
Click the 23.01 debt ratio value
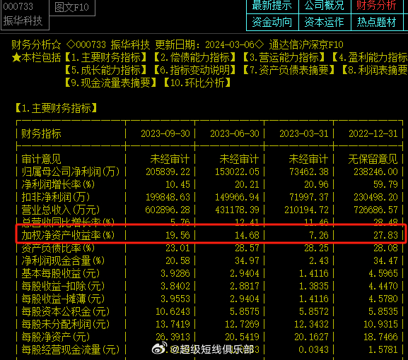177,248
